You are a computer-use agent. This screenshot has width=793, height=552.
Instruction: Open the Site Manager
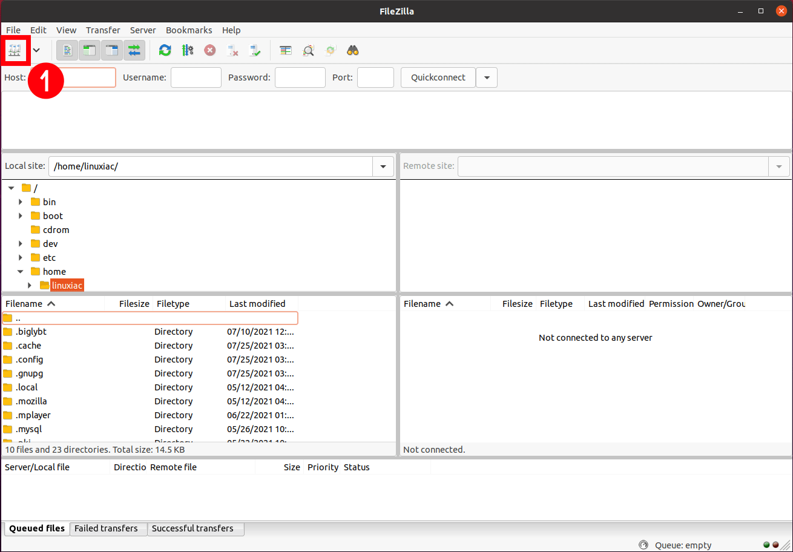tap(16, 50)
